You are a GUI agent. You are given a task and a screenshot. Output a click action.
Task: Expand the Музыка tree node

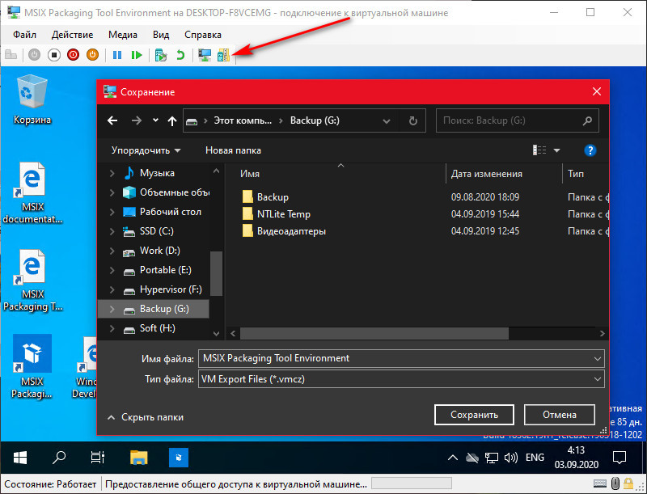(x=112, y=173)
